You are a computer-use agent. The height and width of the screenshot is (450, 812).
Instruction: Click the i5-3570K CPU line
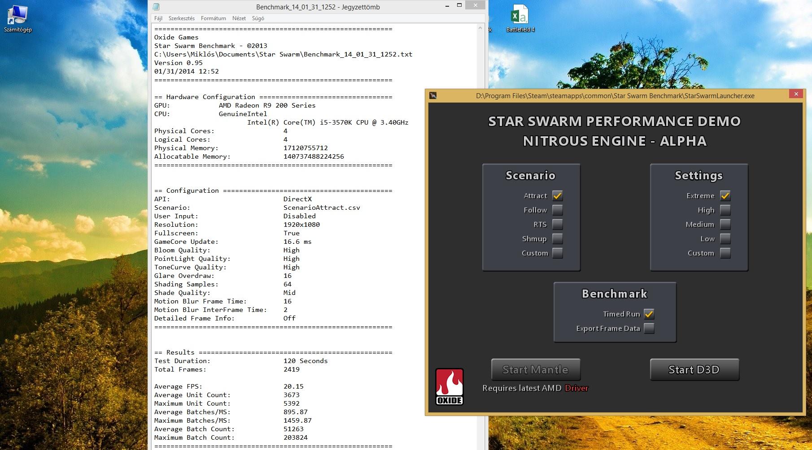(x=328, y=122)
